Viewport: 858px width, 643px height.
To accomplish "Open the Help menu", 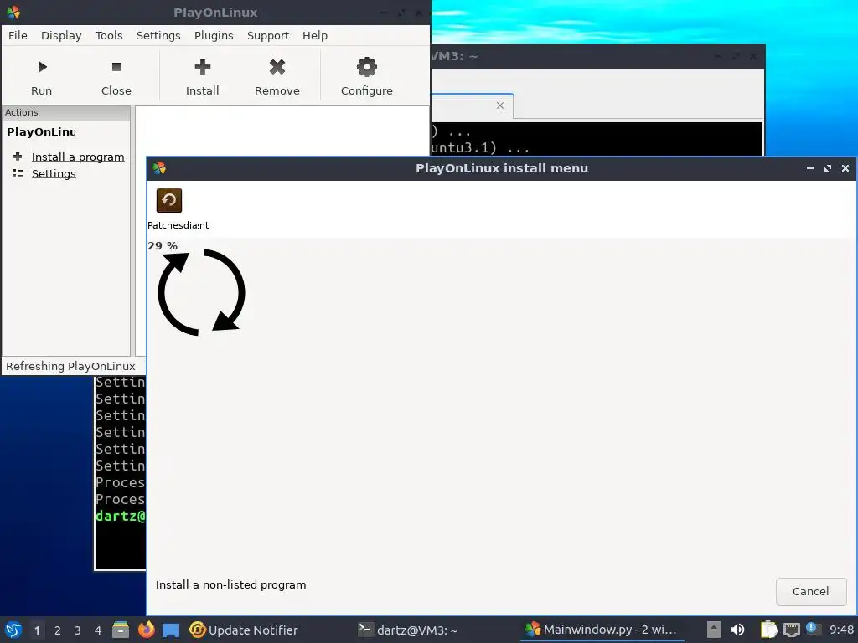I will click(x=315, y=35).
